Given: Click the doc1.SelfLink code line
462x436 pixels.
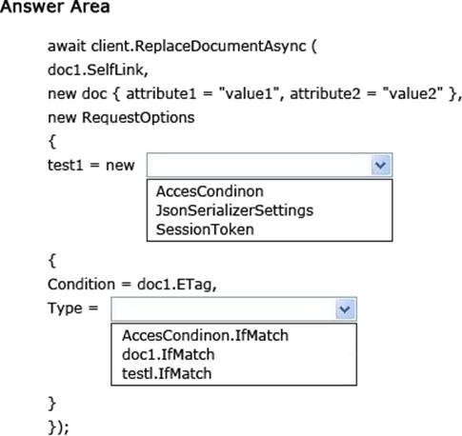Looking at the screenshot, I should [x=98, y=69].
